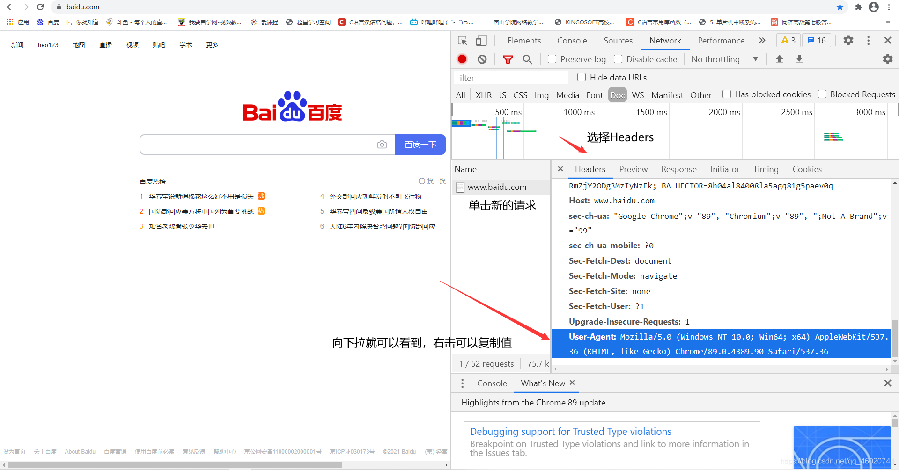Check Hide data URLs
The width and height of the screenshot is (899, 470).
click(x=582, y=77)
